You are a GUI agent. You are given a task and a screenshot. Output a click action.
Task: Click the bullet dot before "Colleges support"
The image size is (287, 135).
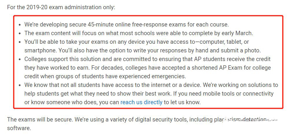[19, 59]
